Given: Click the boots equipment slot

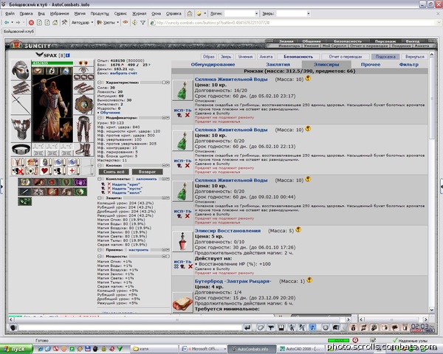Looking at the screenshot, I should (83, 150).
